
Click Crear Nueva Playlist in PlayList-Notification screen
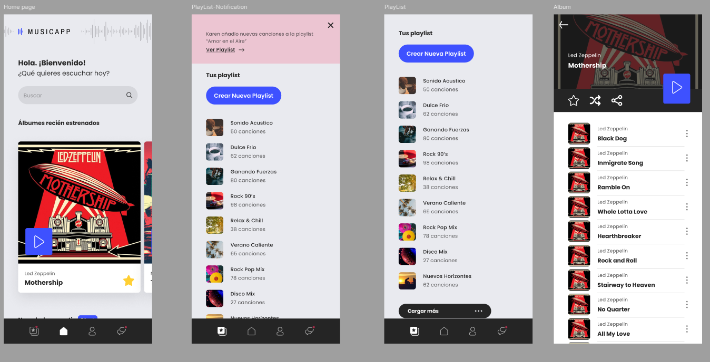[x=243, y=96]
